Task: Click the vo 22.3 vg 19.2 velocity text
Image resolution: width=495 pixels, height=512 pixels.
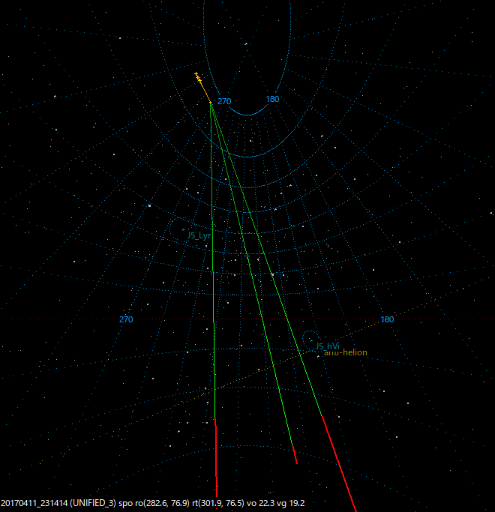Action: 276,503
